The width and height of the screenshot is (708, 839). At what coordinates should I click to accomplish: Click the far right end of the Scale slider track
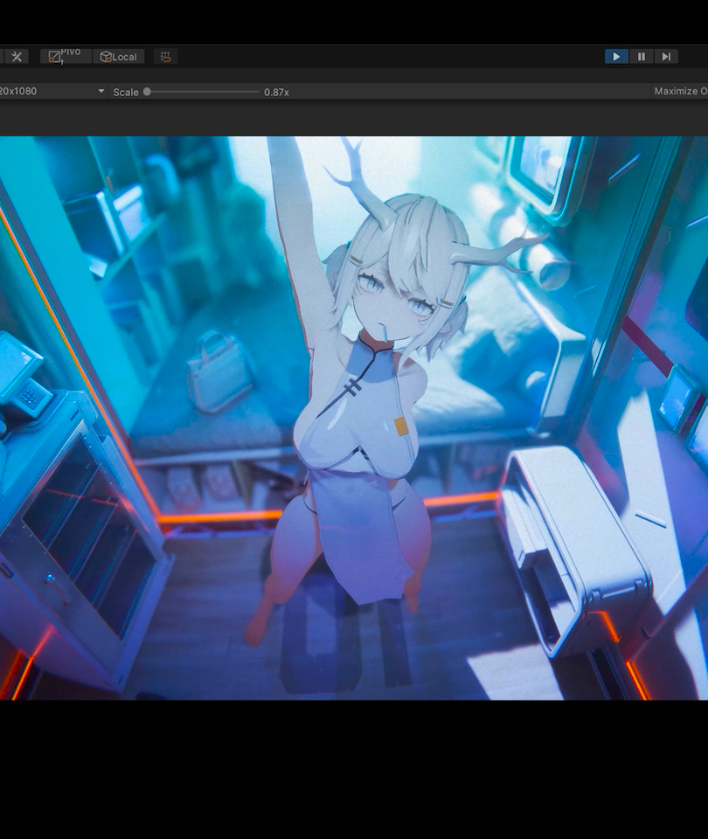click(258, 92)
